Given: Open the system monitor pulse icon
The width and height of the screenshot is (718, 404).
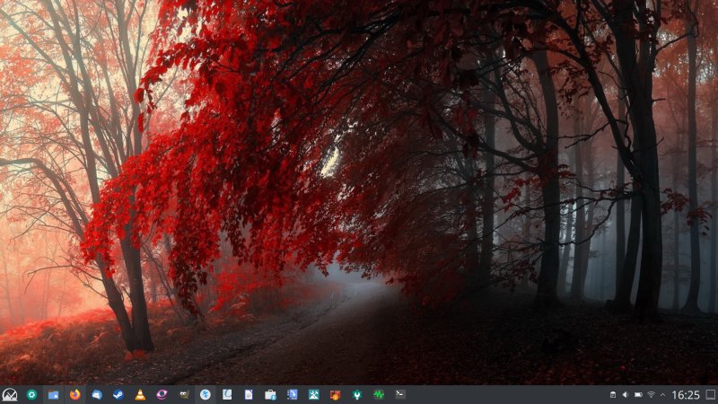Looking at the screenshot, I should coord(379,394).
